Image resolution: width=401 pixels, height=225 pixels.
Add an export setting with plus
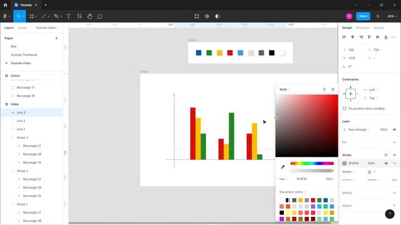[x=394, y=206]
